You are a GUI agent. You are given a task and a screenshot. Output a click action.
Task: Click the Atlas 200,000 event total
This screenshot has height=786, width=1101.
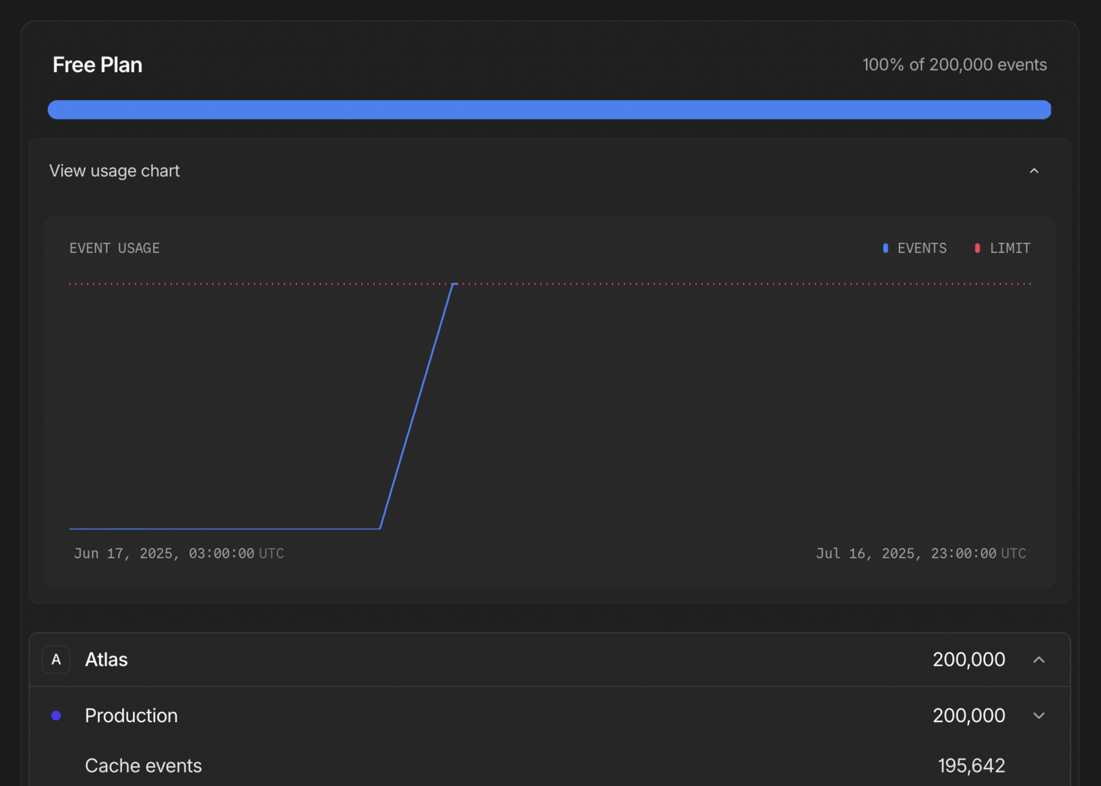pyautogui.click(x=969, y=659)
